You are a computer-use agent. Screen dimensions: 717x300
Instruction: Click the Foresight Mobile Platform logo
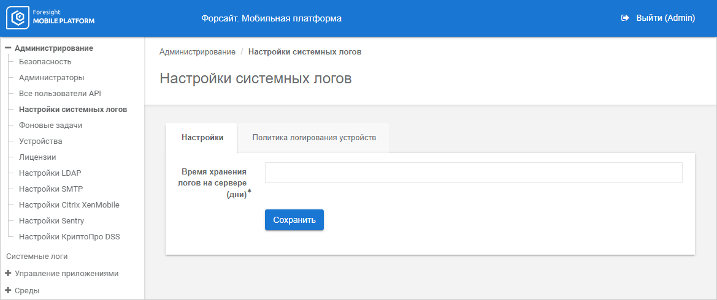pos(50,18)
